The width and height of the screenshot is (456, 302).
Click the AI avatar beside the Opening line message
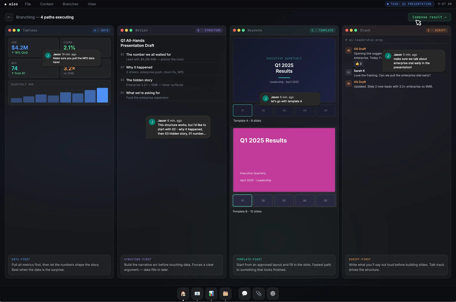tap(348, 51)
